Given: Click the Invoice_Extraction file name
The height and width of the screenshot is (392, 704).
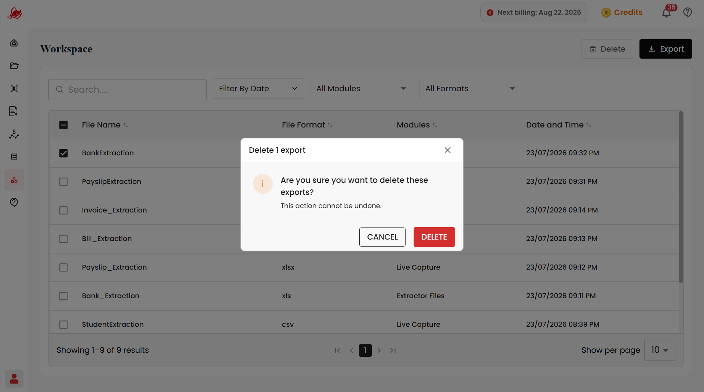Looking at the screenshot, I should point(114,210).
